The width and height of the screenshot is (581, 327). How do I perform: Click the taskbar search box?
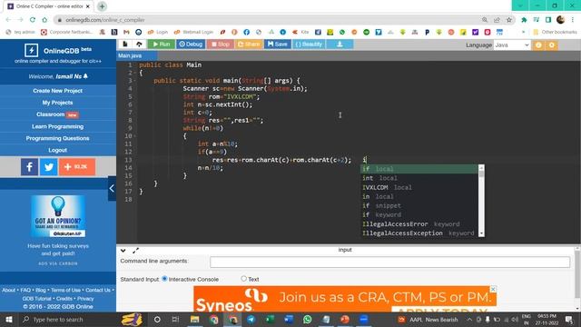pos(69,319)
